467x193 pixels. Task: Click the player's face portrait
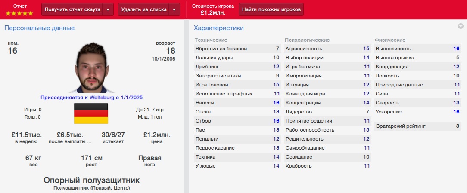[91, 67]
